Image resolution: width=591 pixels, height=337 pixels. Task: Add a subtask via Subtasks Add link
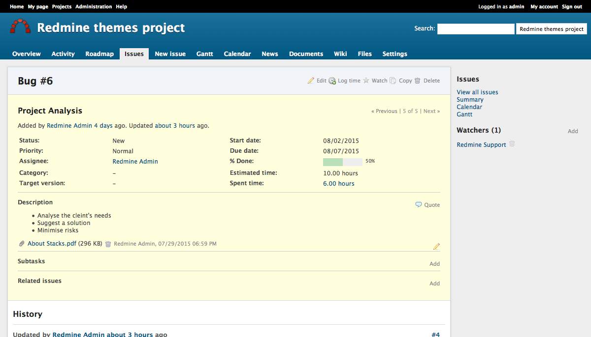click(434, 264)
